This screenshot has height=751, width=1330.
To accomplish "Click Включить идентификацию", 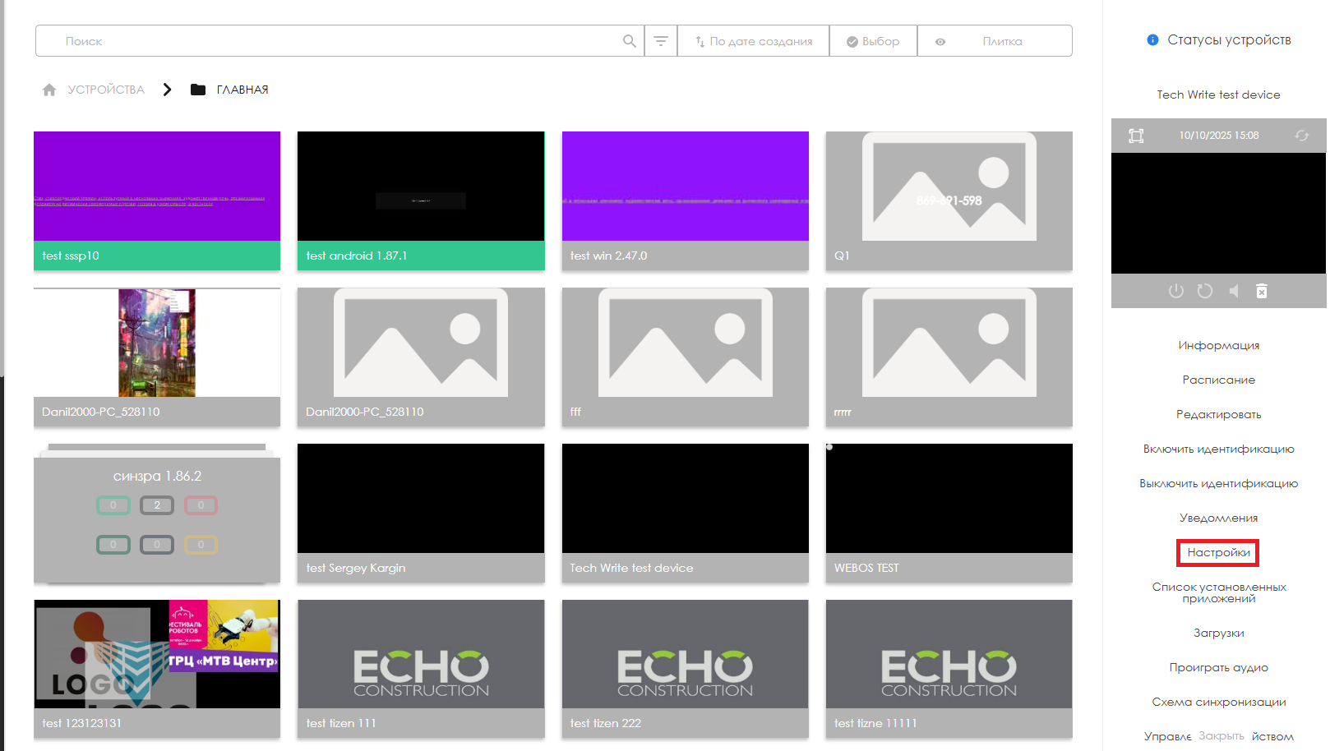I will click(1218, 449).
